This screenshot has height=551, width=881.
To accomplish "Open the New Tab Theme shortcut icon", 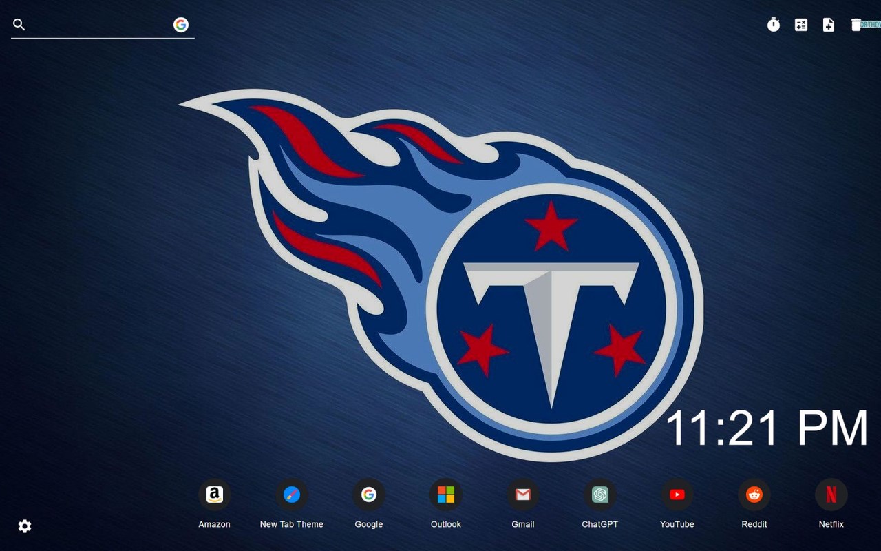I will coord(292,495).
